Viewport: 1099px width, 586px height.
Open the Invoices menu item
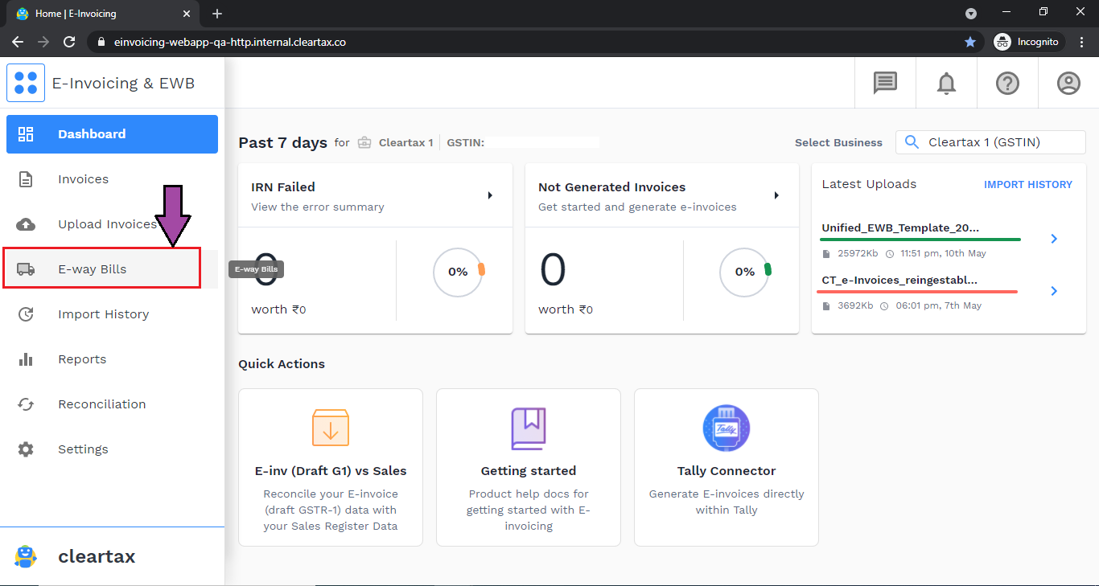tap(112, 179)
